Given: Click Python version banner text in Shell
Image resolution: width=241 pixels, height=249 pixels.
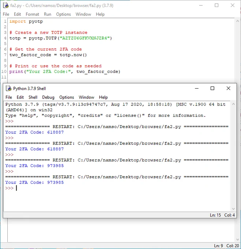Looking at the screenshot, I should click(x=115, y=107).
